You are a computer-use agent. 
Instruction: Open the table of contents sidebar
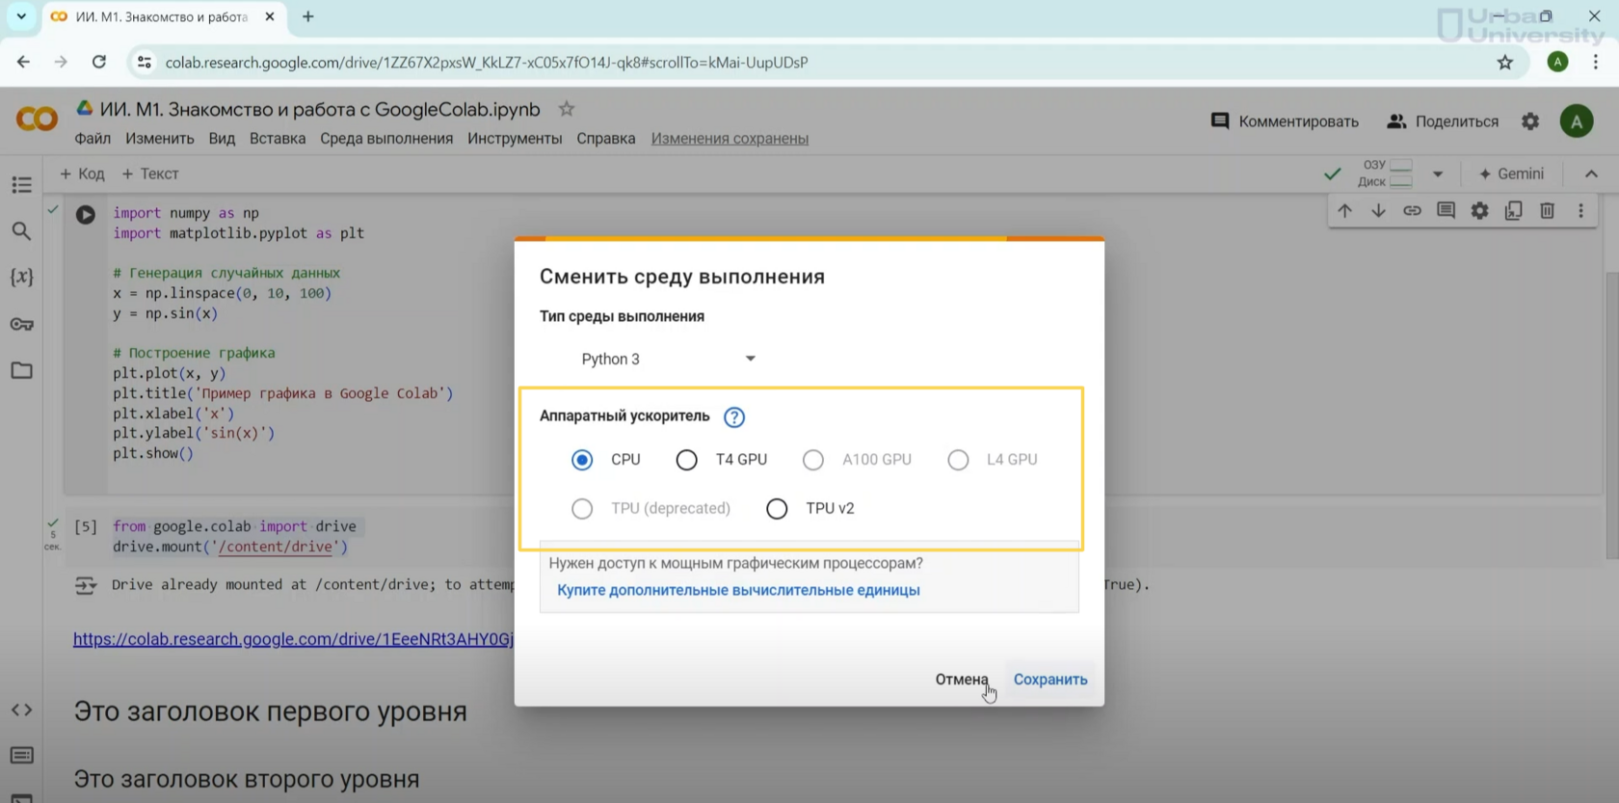click(21, 184)
